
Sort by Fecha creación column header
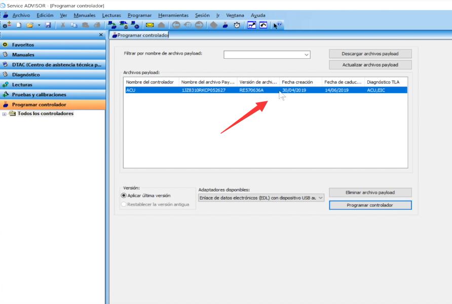300,82
